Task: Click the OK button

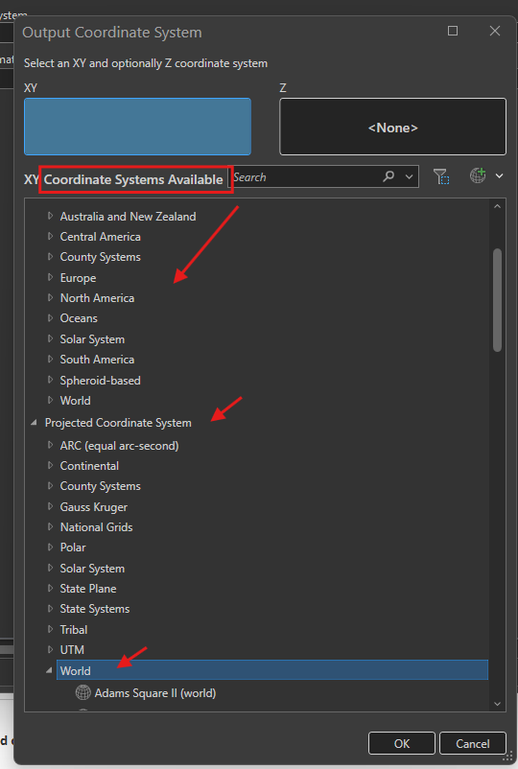Action: (x=402, y=743)
